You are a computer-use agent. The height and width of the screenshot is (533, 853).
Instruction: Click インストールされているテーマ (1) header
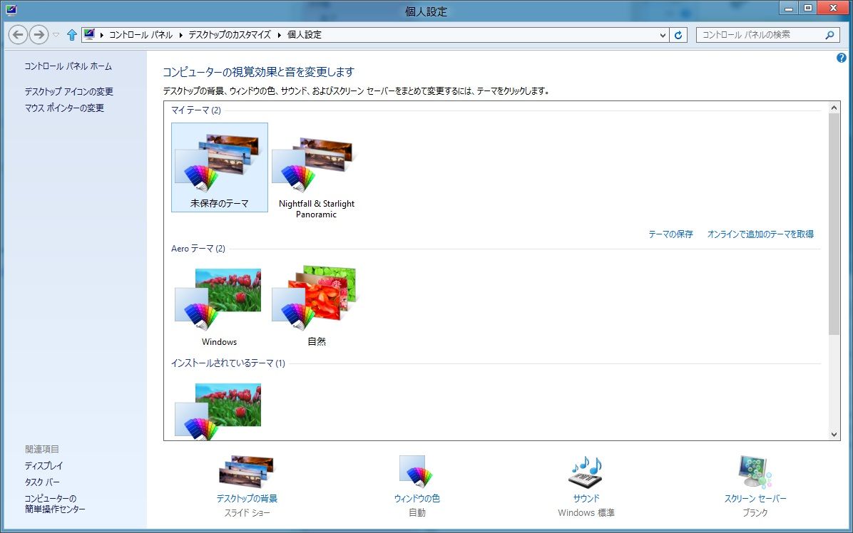(228, 363)
